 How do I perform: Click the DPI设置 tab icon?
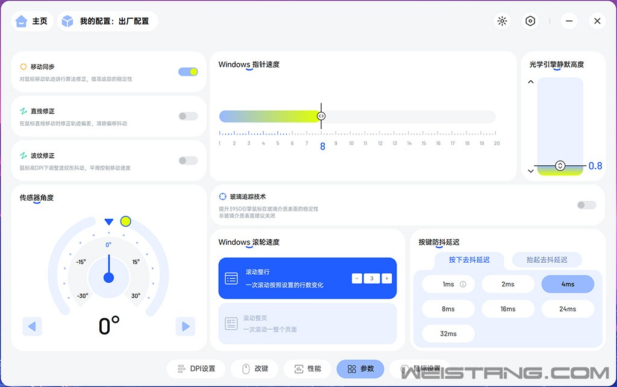click(181, 368)
